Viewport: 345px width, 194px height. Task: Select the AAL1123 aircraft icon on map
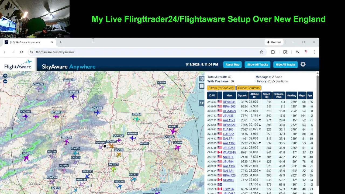coord(113,169)
